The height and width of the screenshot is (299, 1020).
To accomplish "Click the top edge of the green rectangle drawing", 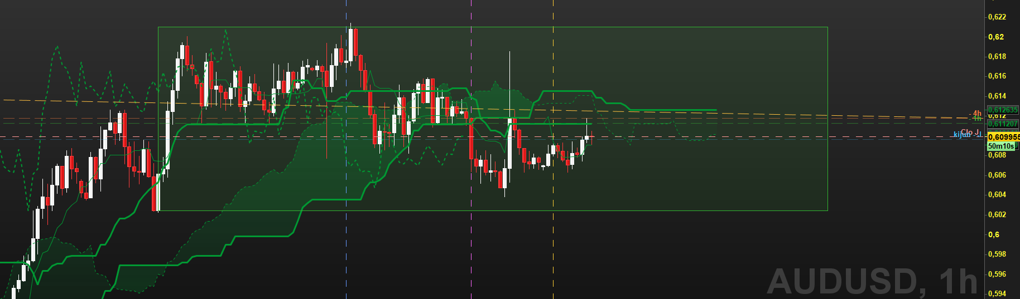I will coord(493,27).
